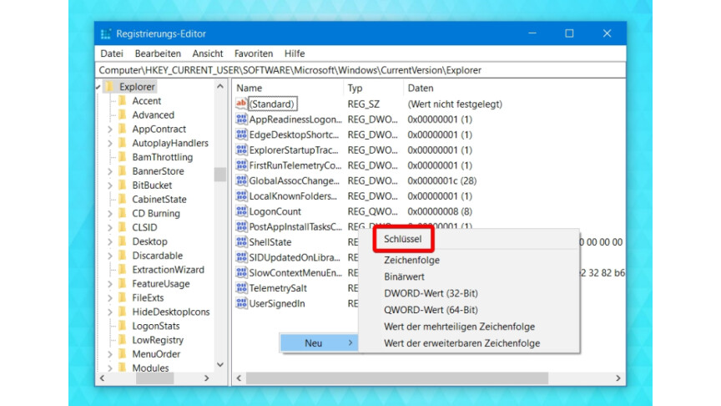
Task: Click the CLSID folder icon
Action: 123,227
